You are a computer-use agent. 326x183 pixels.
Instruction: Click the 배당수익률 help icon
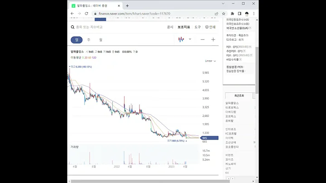(240, 59)
